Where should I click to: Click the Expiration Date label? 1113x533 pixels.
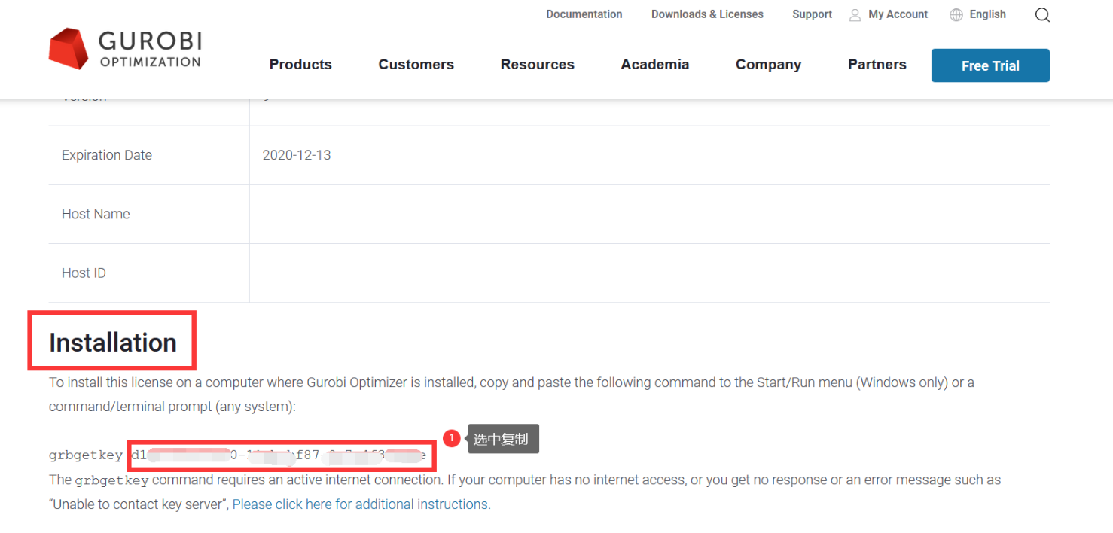tap(107, 155)
